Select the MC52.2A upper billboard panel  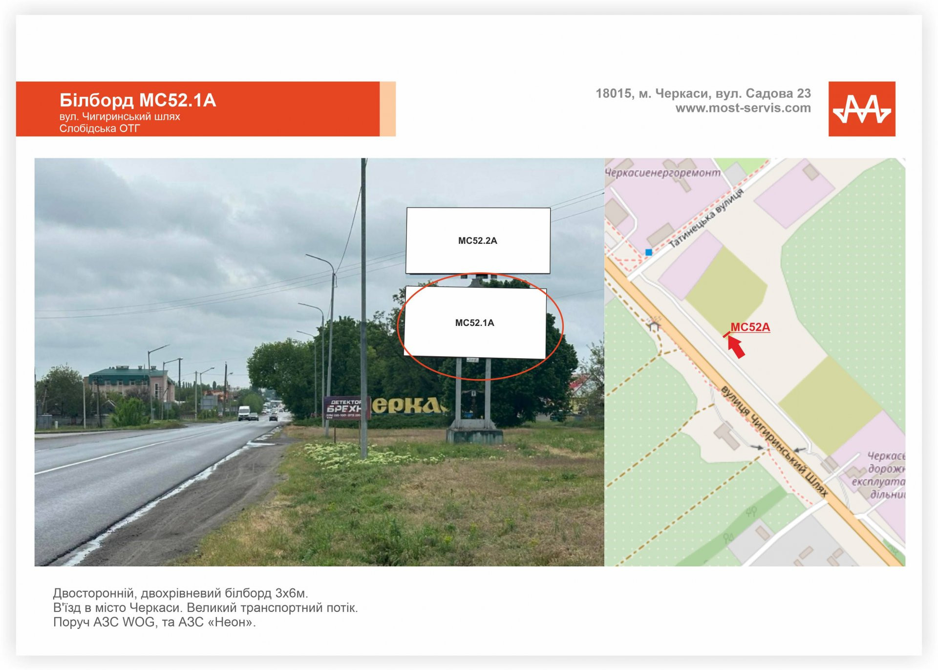point(478,240)
